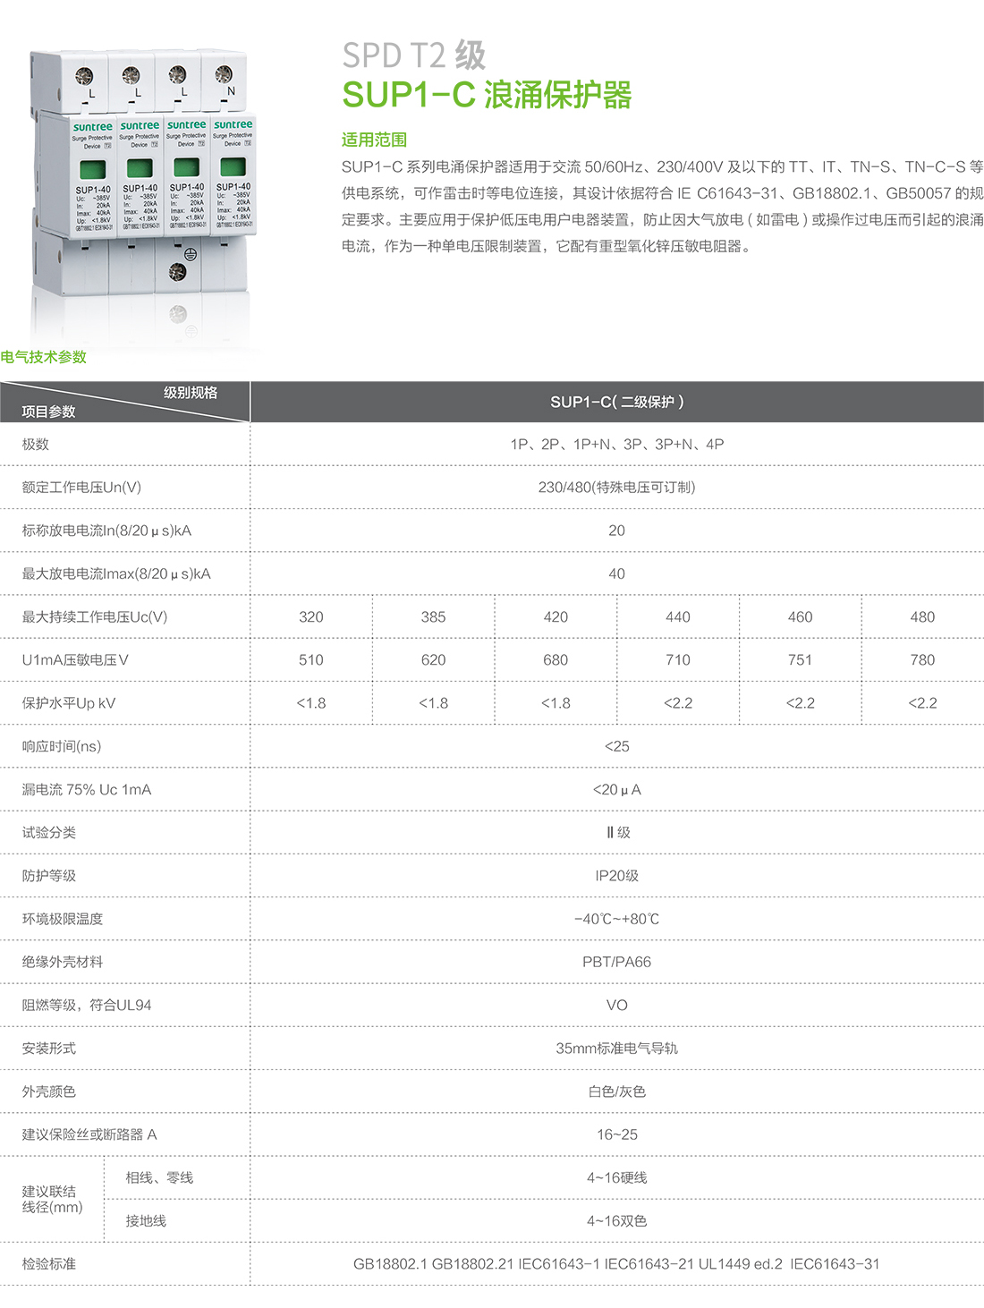The image size is (984, 1308).
Task: Click the varistor voltage value '710'
Action: [678, 659]
